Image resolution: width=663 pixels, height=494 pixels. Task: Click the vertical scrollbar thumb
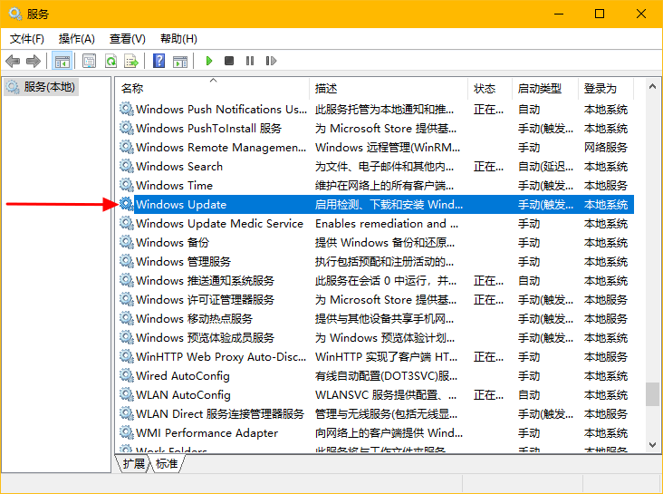coord(652,394)
